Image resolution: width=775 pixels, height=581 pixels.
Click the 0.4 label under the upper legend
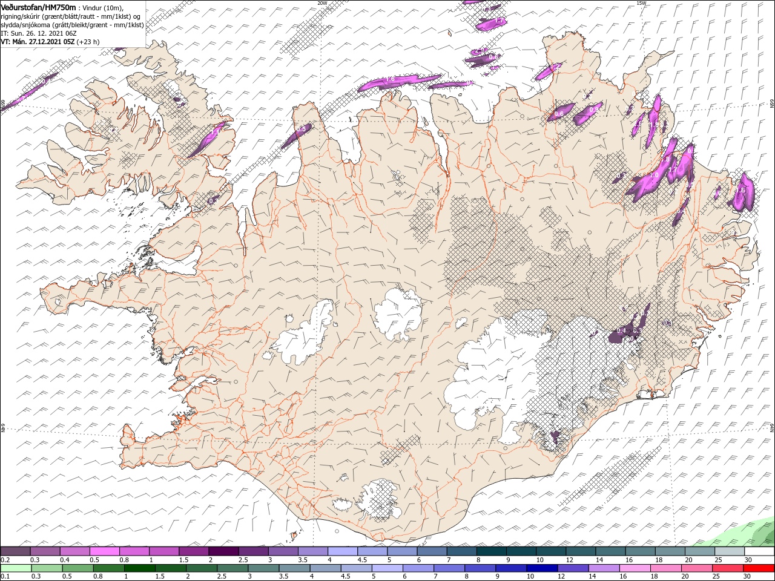coord(65,560)
